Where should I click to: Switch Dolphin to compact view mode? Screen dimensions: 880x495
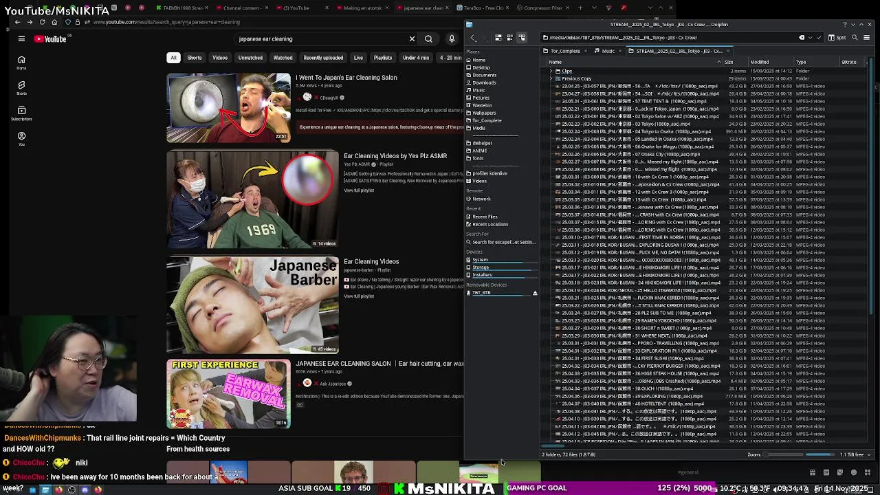coord(509,38)
